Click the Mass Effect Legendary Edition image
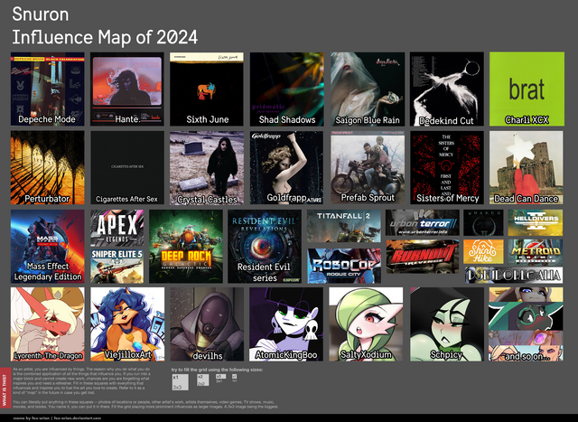The image size is (578, 422). click(48, 247)
